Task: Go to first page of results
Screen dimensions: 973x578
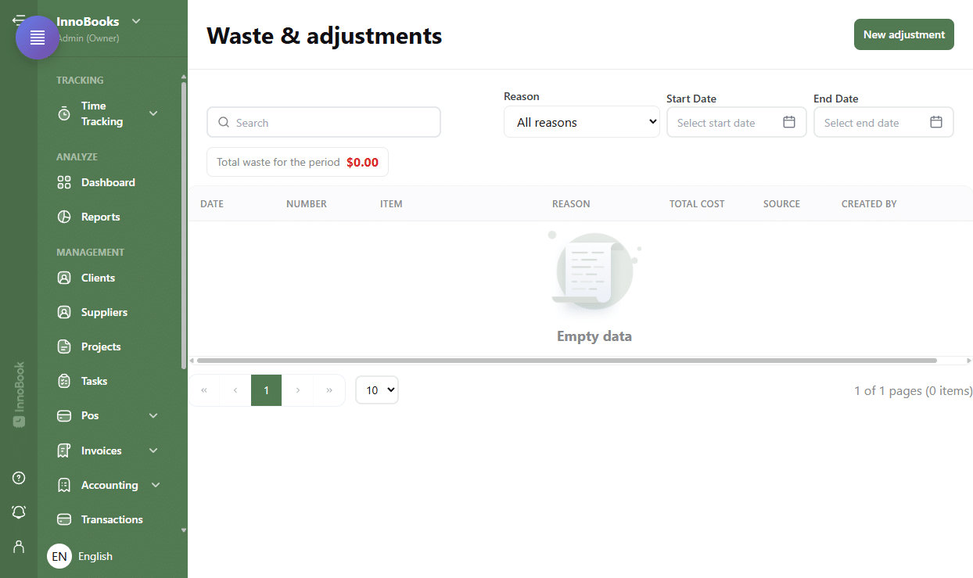Action: point(204,390)
